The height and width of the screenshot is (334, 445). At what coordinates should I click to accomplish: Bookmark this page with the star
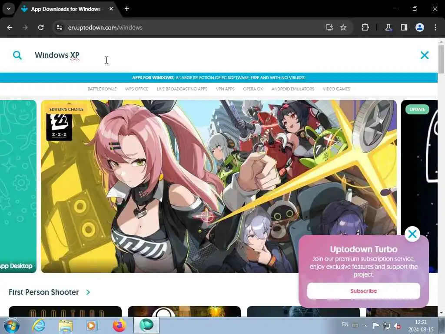tap(343, 27)
